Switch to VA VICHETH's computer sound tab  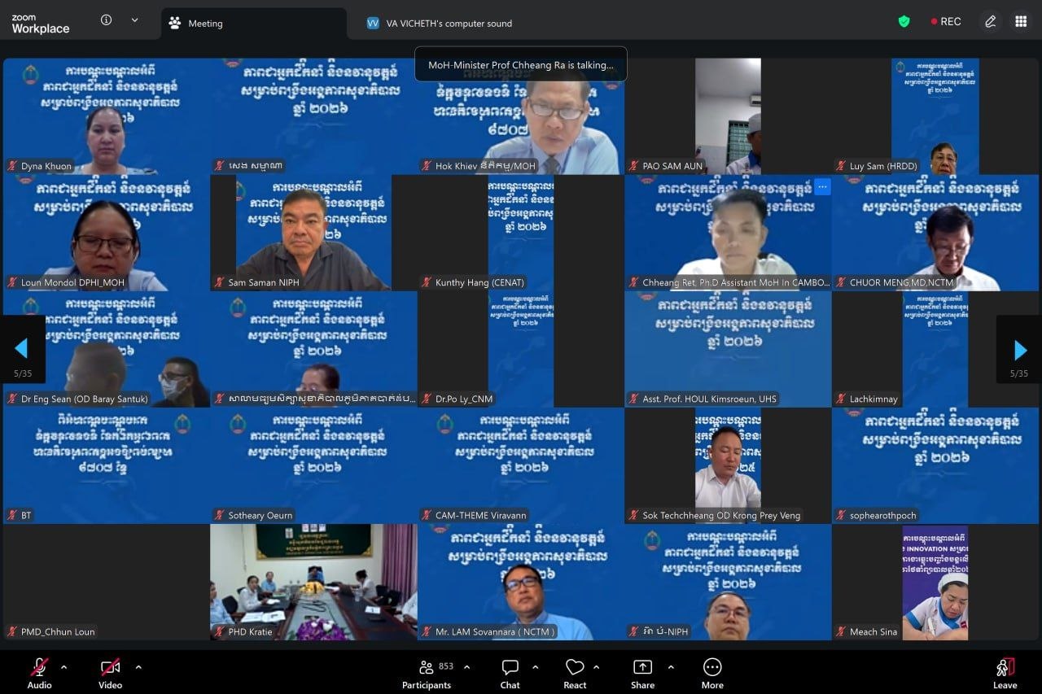[x=440, y=24]
